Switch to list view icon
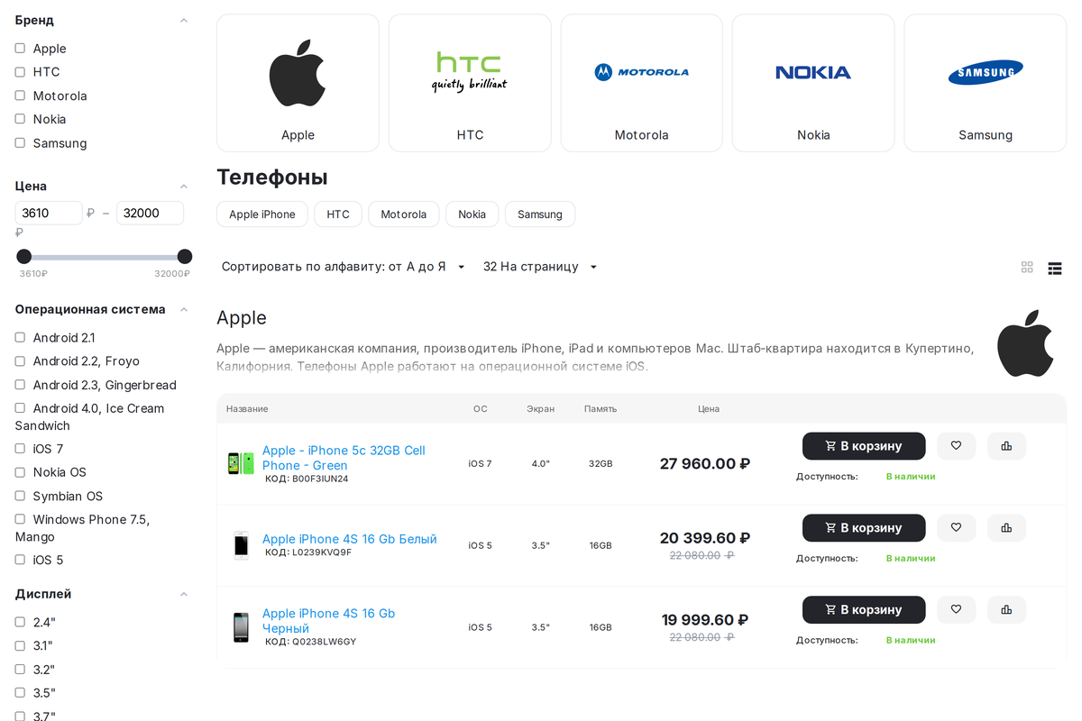The image size is (1082, 721). tap(1055, 268)
